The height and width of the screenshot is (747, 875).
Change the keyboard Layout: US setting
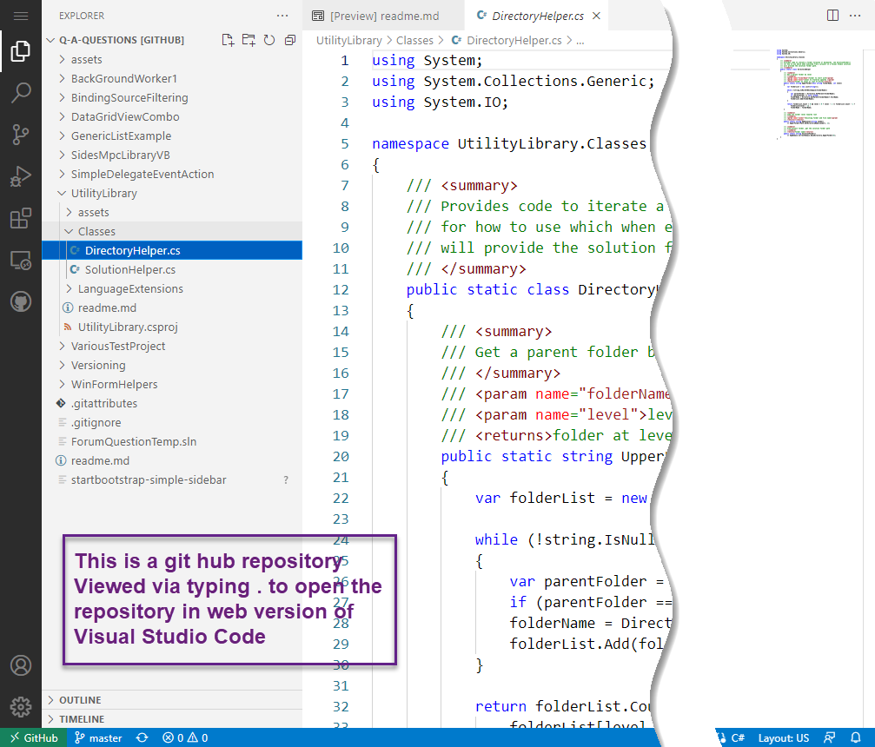pyautogui.click(x=784, y=737)
